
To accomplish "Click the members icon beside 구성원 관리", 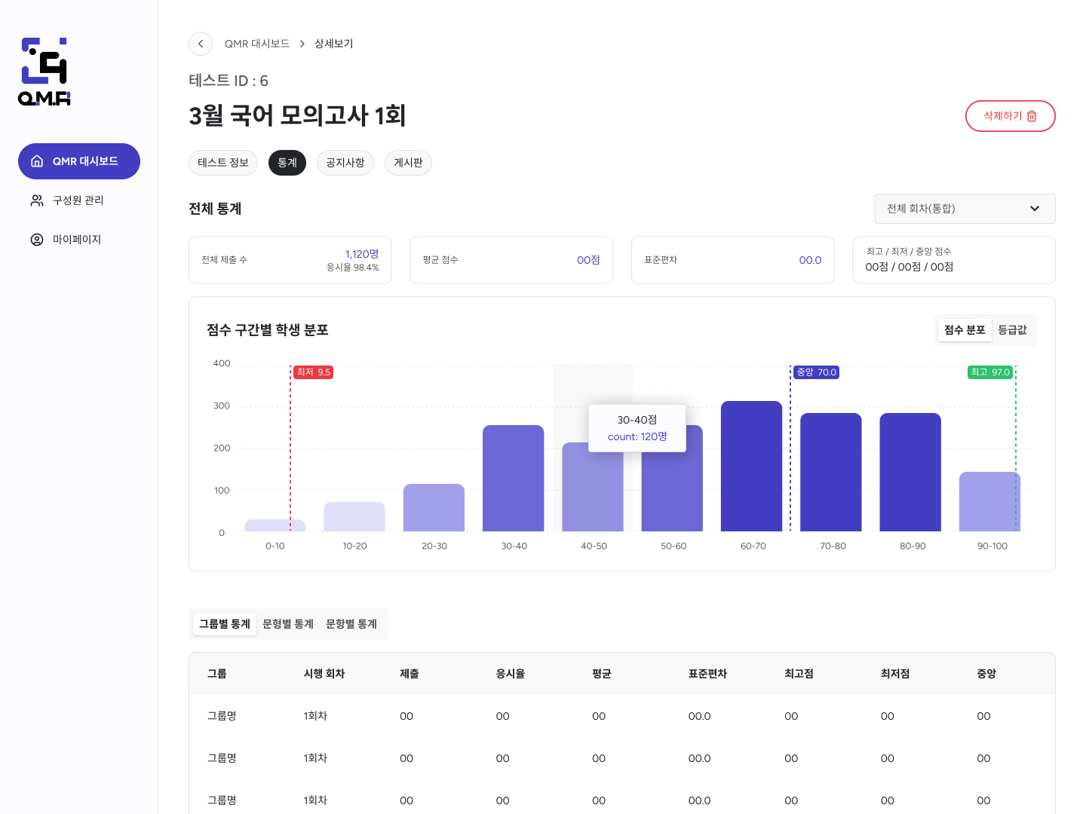I will [37, 200].
